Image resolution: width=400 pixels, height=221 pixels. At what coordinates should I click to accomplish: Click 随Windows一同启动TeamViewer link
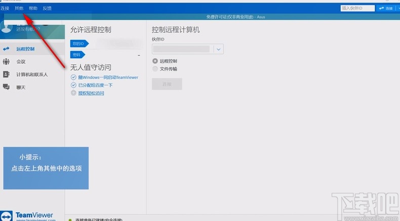(108, 77)
